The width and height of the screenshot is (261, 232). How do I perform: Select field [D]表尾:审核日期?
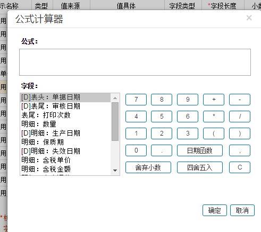65,106
